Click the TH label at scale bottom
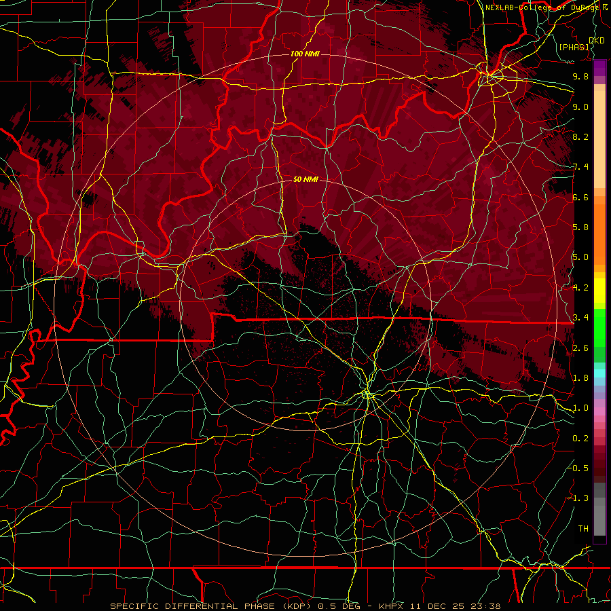Viewport: 611px width, 611px height. point(583,528)
